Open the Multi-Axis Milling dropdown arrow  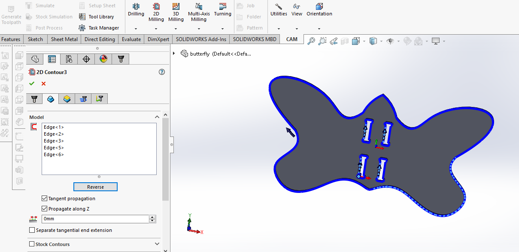199,29
